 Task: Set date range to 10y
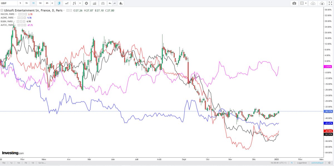coord(3,163)
